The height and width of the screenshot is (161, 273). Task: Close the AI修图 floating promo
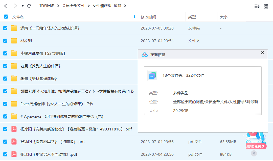pyautogui.click(x=254, y=153)
